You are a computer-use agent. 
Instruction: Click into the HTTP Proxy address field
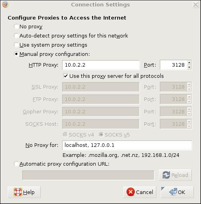(x=101, y=65)
